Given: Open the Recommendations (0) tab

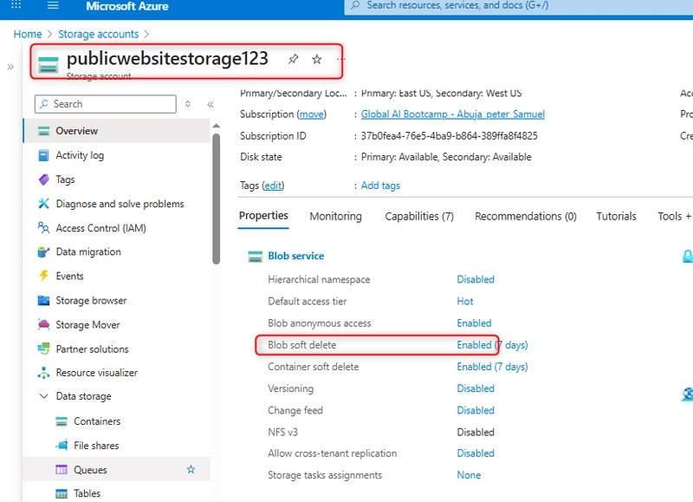Looking at the screenshot, I should pos(526,216).
